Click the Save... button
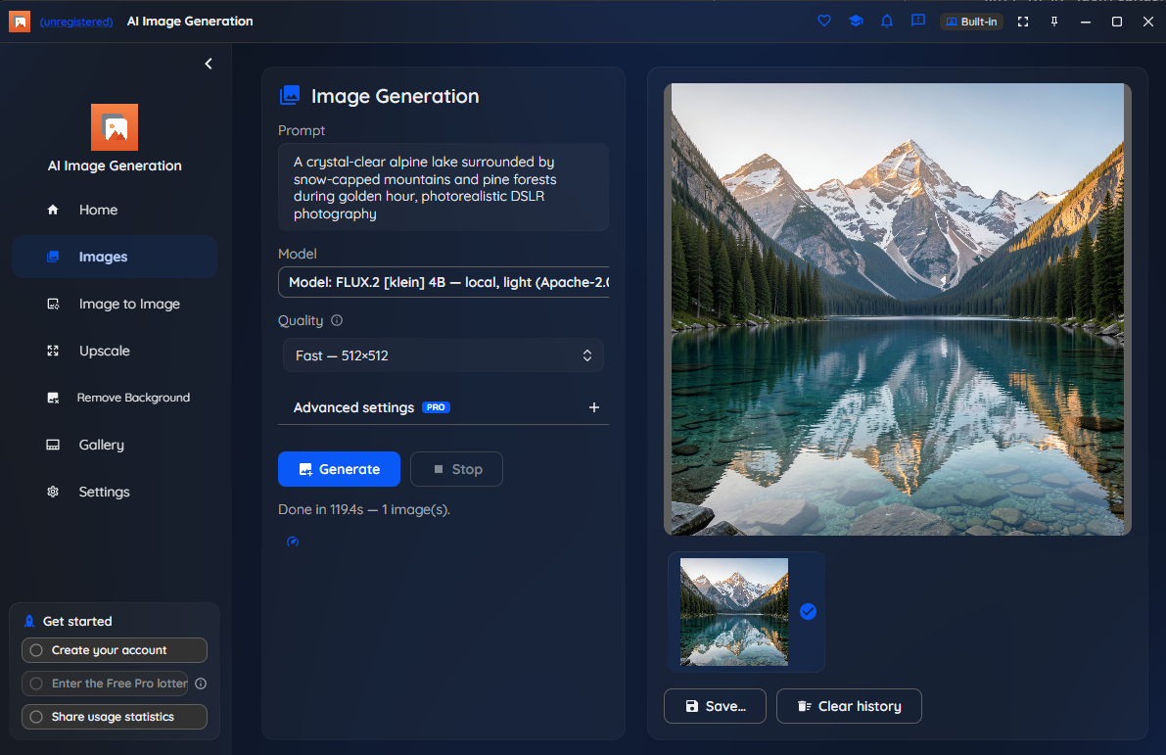1166x755 pixels. point(715,706)
